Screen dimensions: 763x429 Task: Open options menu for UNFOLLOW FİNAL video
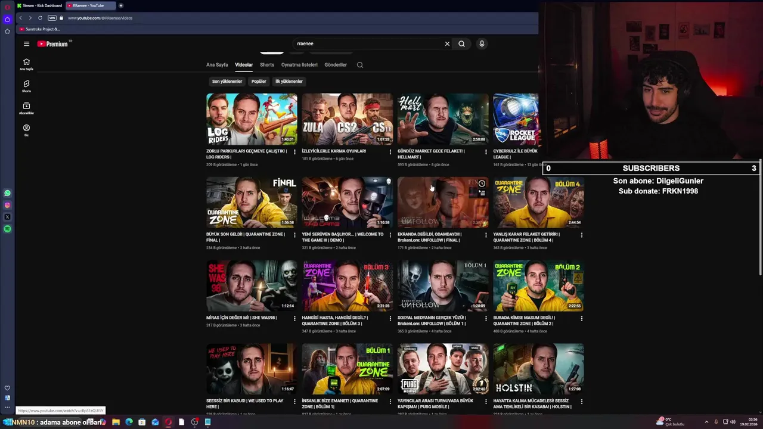pyautogui.click(x=486, y=235)
